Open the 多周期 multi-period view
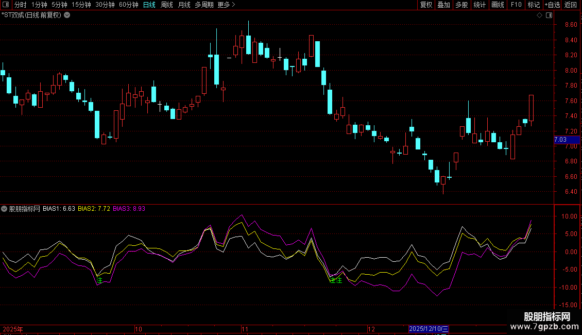 click(204, 5)
